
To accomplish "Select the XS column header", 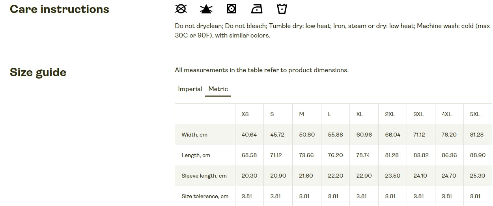I will pyautogui.click(x=245, y=114).
